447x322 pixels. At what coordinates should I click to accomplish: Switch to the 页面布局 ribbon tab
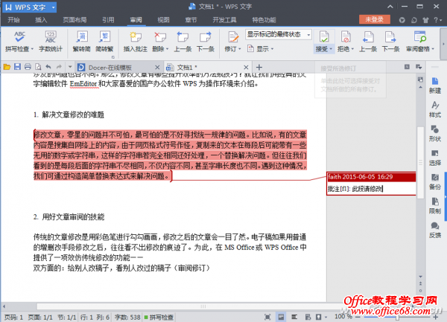(74, 21)
